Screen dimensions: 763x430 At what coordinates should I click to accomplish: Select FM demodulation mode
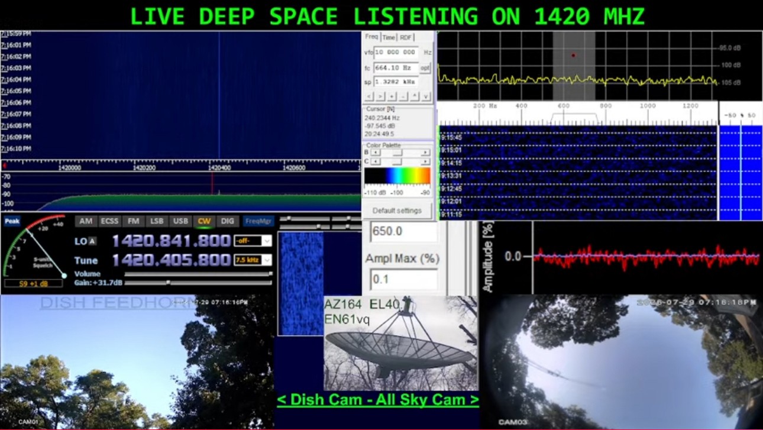point(134,221)
